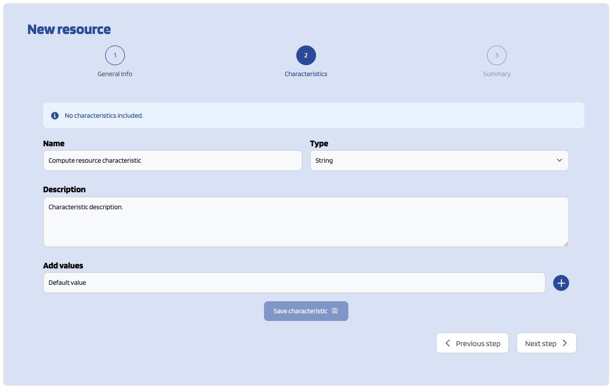Expand the Type chevron arrow
Viewport: 614px width, 390px height.
(x=559, y=160)
